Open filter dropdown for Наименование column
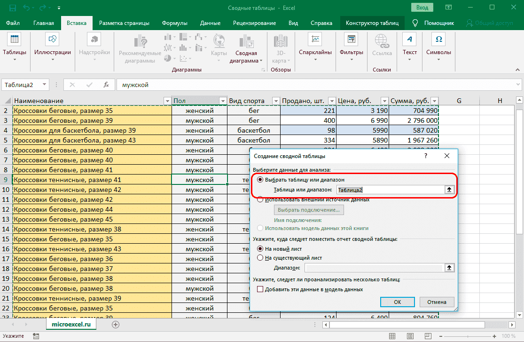 coord(167,101)
